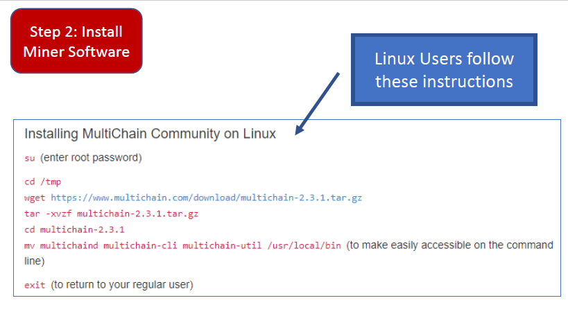The image size is (568, 314).
Task: Click the red exit command
Action: tap(35, 285)
